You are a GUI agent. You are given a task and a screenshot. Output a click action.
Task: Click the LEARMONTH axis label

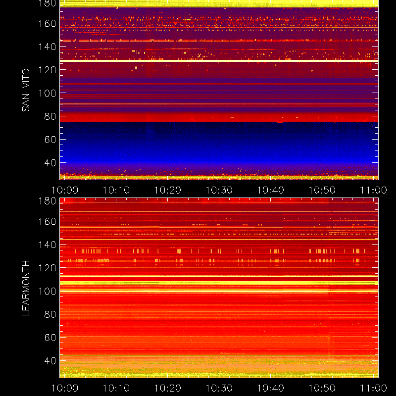point(26,288)
